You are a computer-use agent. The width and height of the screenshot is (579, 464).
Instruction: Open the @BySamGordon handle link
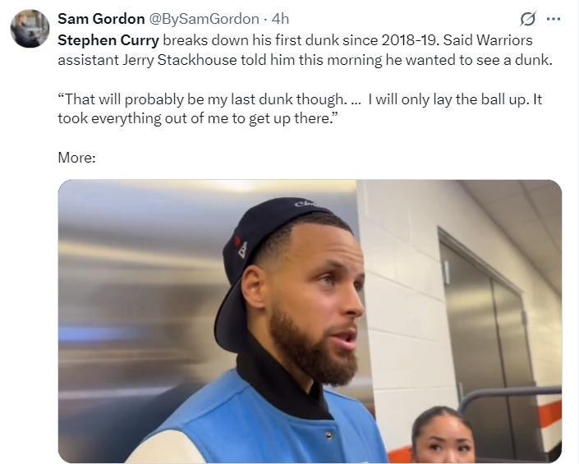click(x=204, y=19)
